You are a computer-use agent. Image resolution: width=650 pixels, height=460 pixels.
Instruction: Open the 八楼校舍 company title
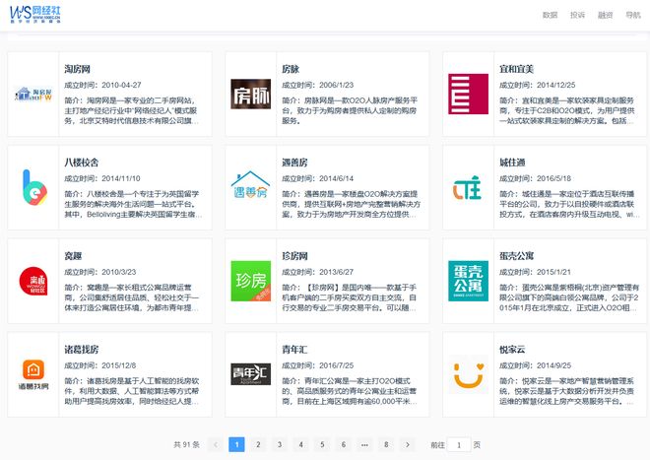(x=81, y=163)
